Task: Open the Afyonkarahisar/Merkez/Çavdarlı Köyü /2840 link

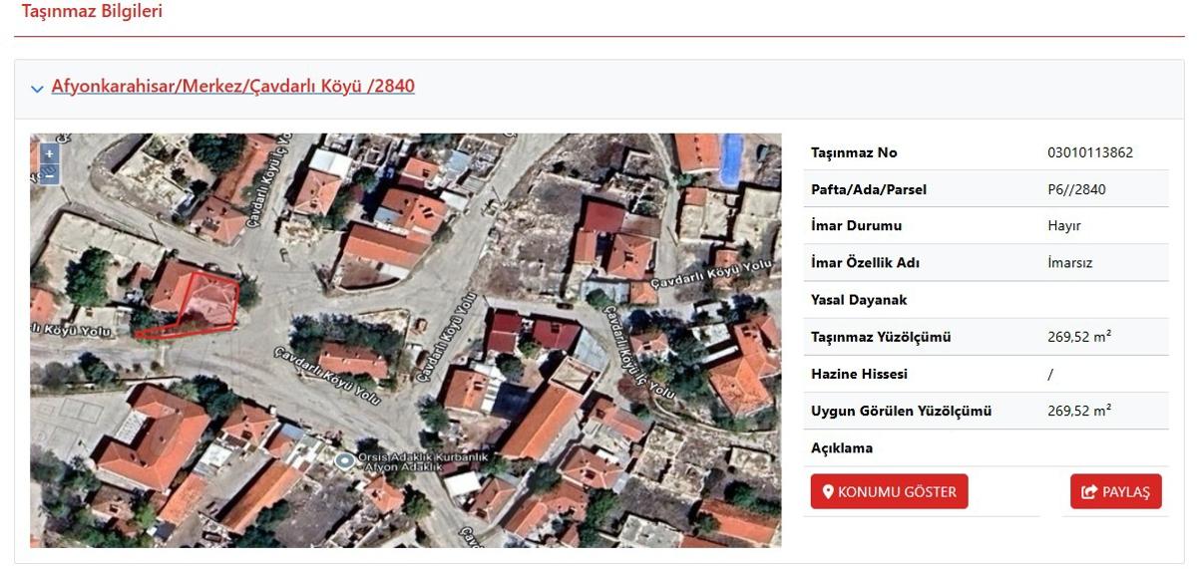Action: coord(232,87)
